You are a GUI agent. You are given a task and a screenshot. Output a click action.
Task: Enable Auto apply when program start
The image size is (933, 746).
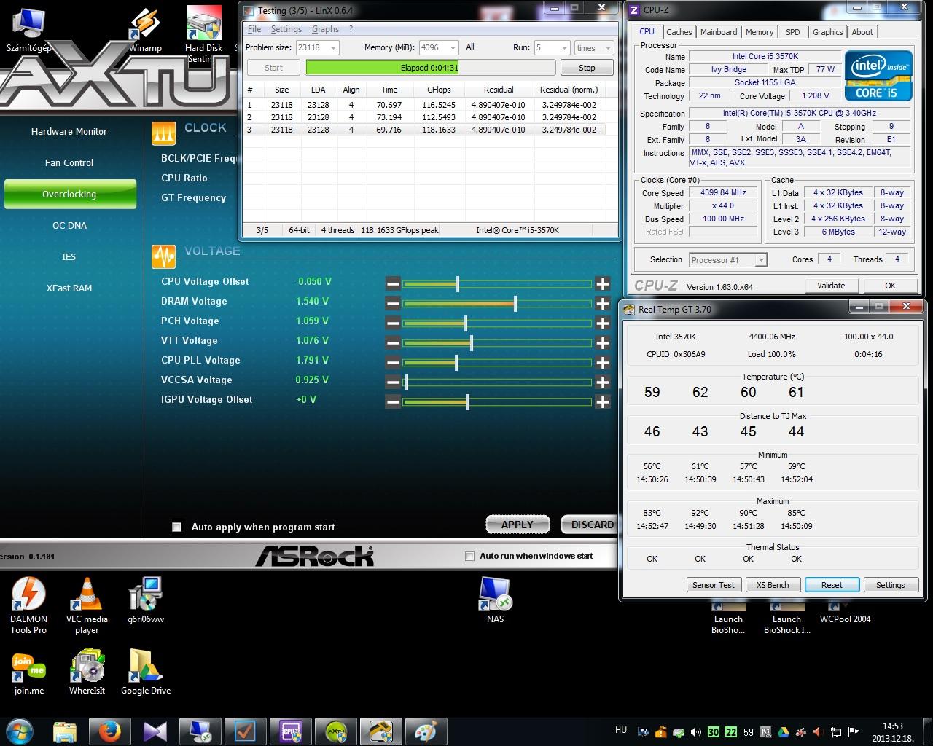(x=176, y=527)
